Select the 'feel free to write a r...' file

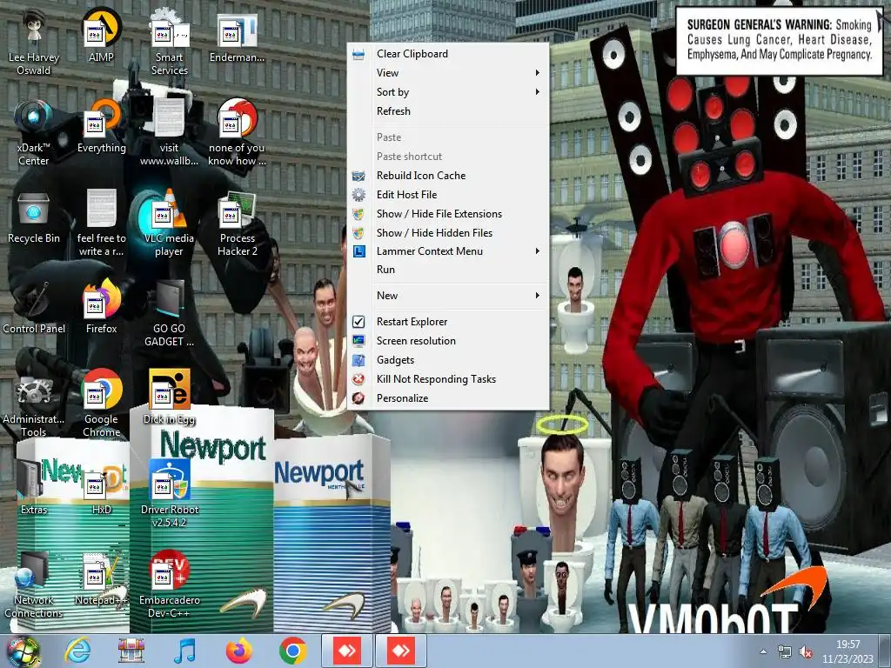tap(101, 224)
